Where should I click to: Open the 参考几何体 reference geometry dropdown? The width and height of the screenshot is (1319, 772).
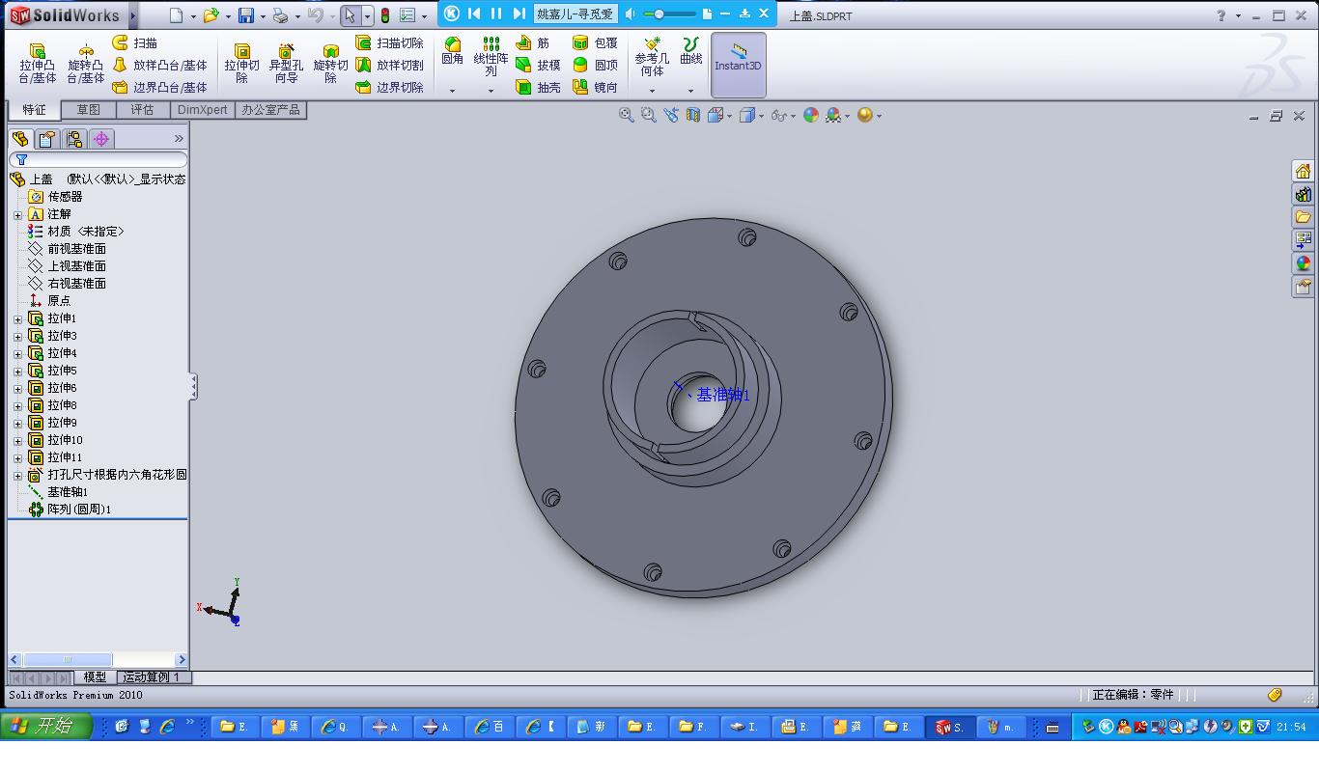652,91
